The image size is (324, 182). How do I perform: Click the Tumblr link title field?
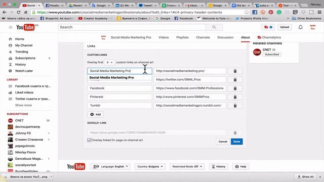119,106
